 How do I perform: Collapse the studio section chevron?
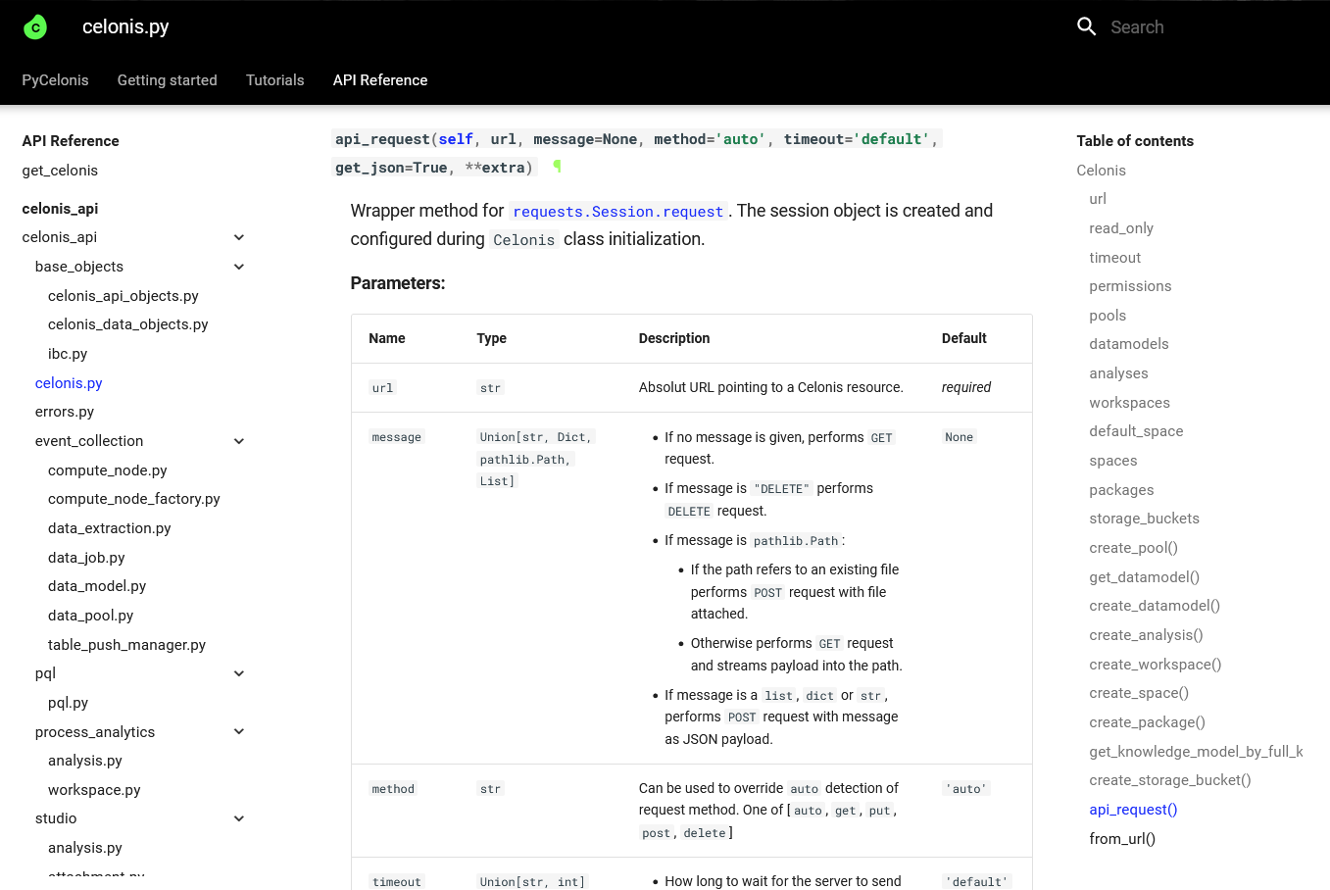coord(239,818)
